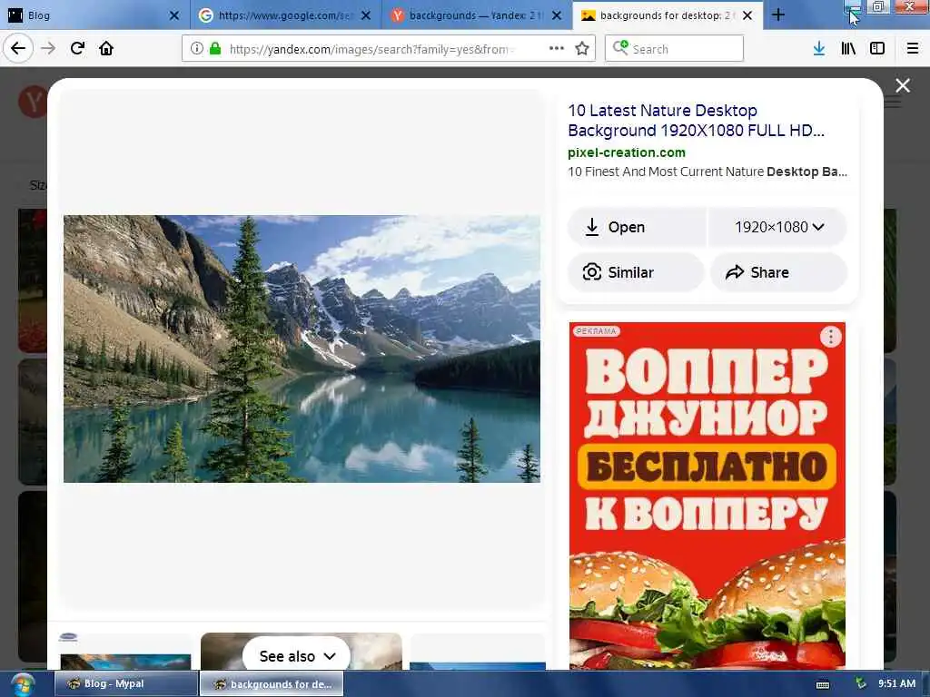Toggle the sidebar panel icon
Image resolution: width=930 pixels, height=697 pixels.
point(877,48)
